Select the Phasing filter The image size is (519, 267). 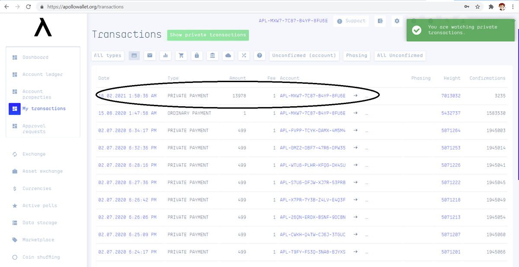coord(357,55)
